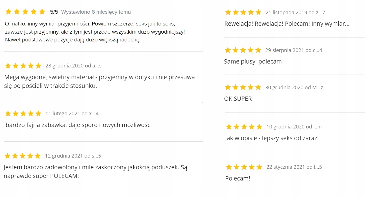365x197 pixels.
Task: Click the 5/5 rating score label
Action: pos(54,12)
